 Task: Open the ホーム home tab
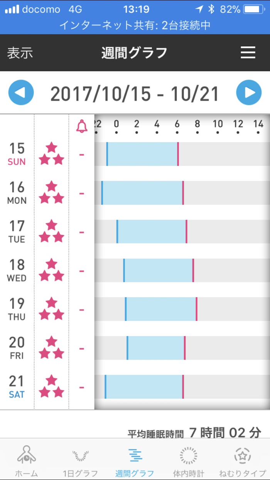27,461
